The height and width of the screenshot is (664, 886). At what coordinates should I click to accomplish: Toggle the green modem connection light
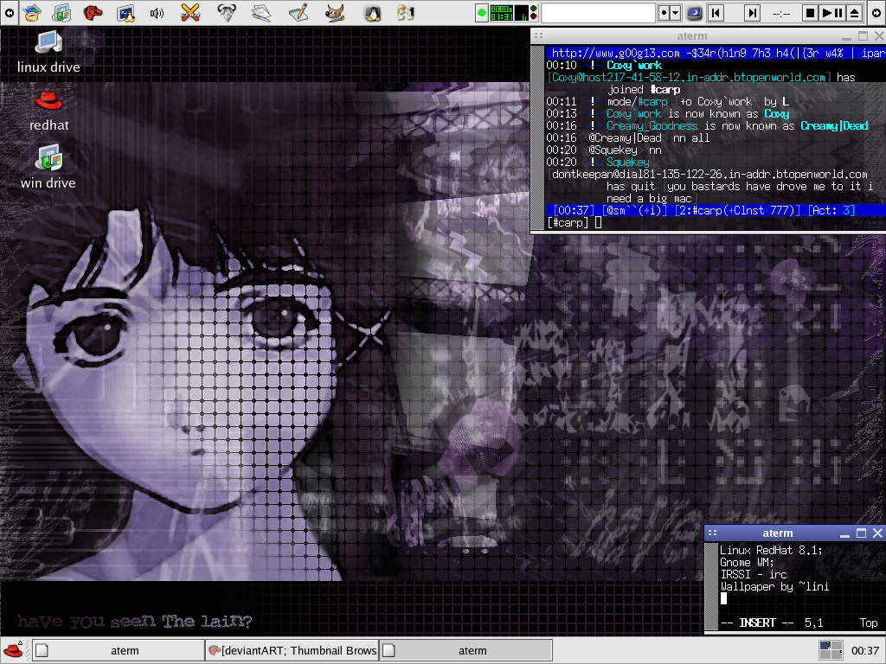(482, 13)
